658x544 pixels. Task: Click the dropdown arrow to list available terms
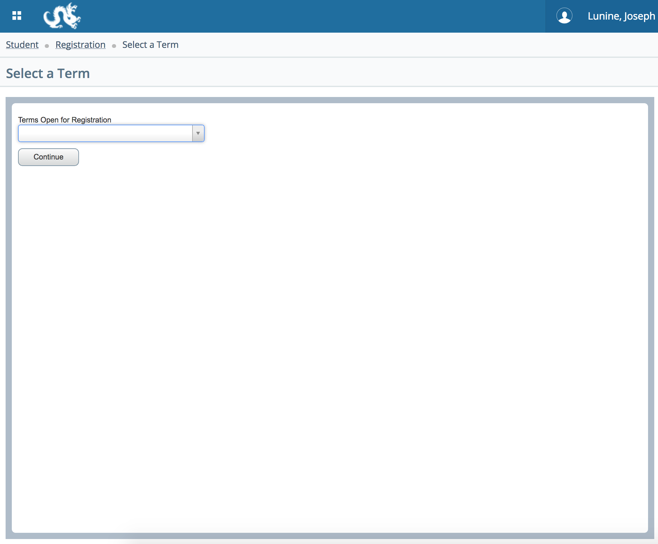(197, 133)
